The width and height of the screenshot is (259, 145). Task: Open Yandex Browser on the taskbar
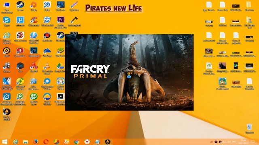pos(87,142)
